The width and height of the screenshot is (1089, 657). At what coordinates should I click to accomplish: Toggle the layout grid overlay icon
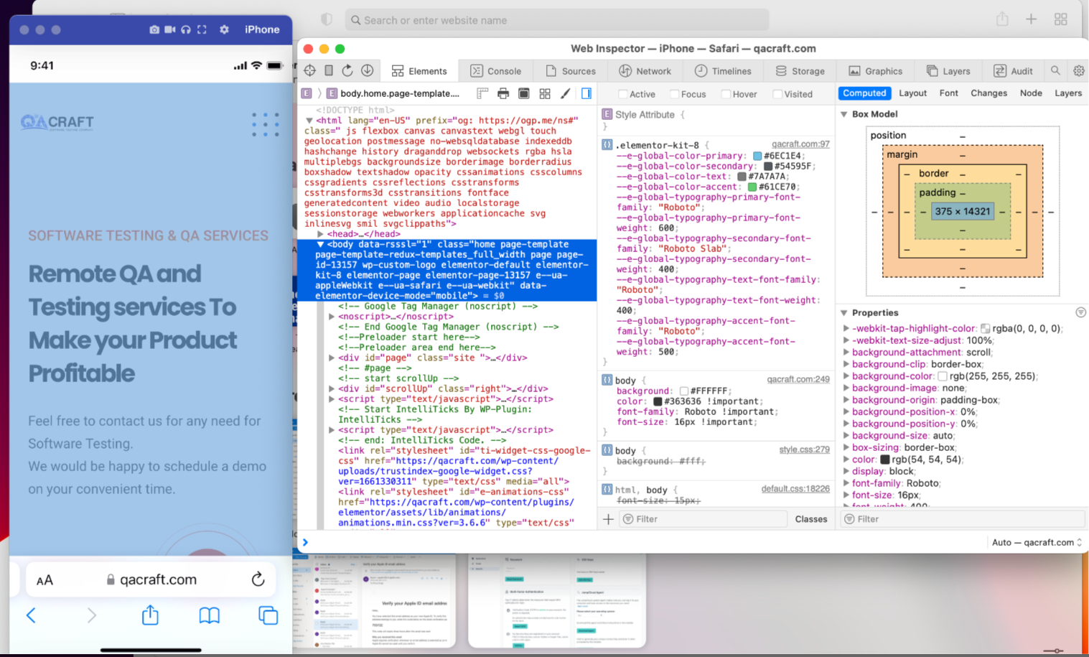[x=545, y=93]
